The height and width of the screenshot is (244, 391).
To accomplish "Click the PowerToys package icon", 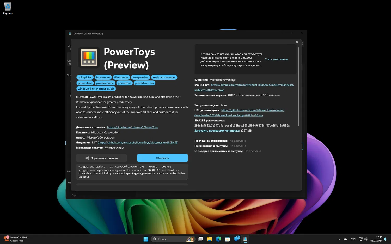I will 89,58.
